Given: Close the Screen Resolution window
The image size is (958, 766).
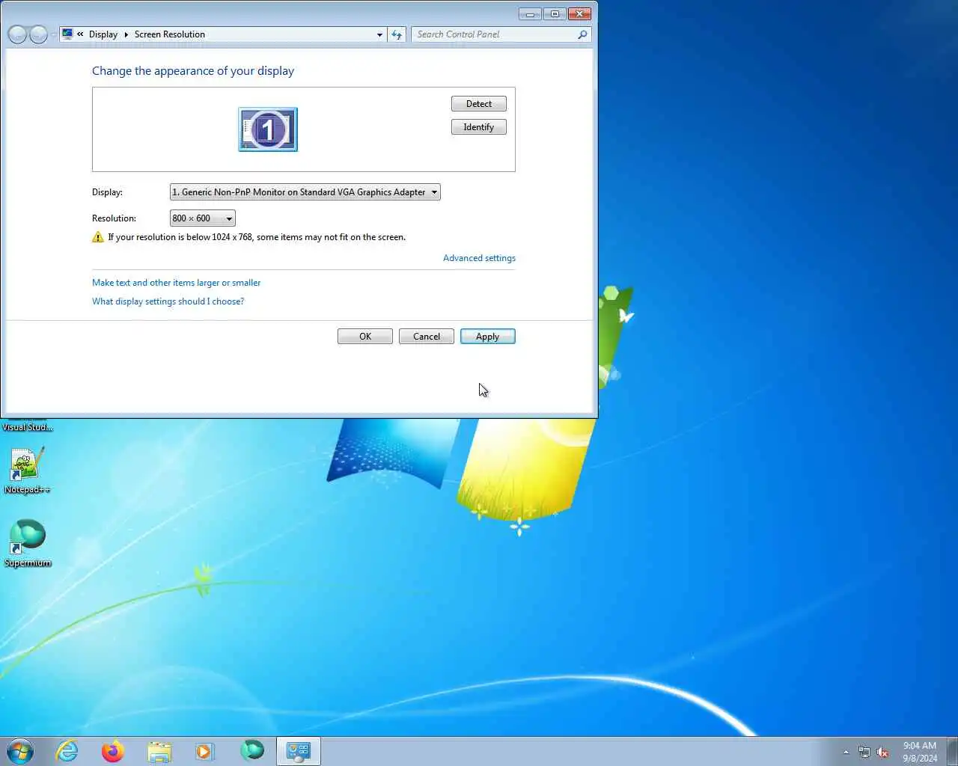Looking at the screenshot, I should click(579, 13).
